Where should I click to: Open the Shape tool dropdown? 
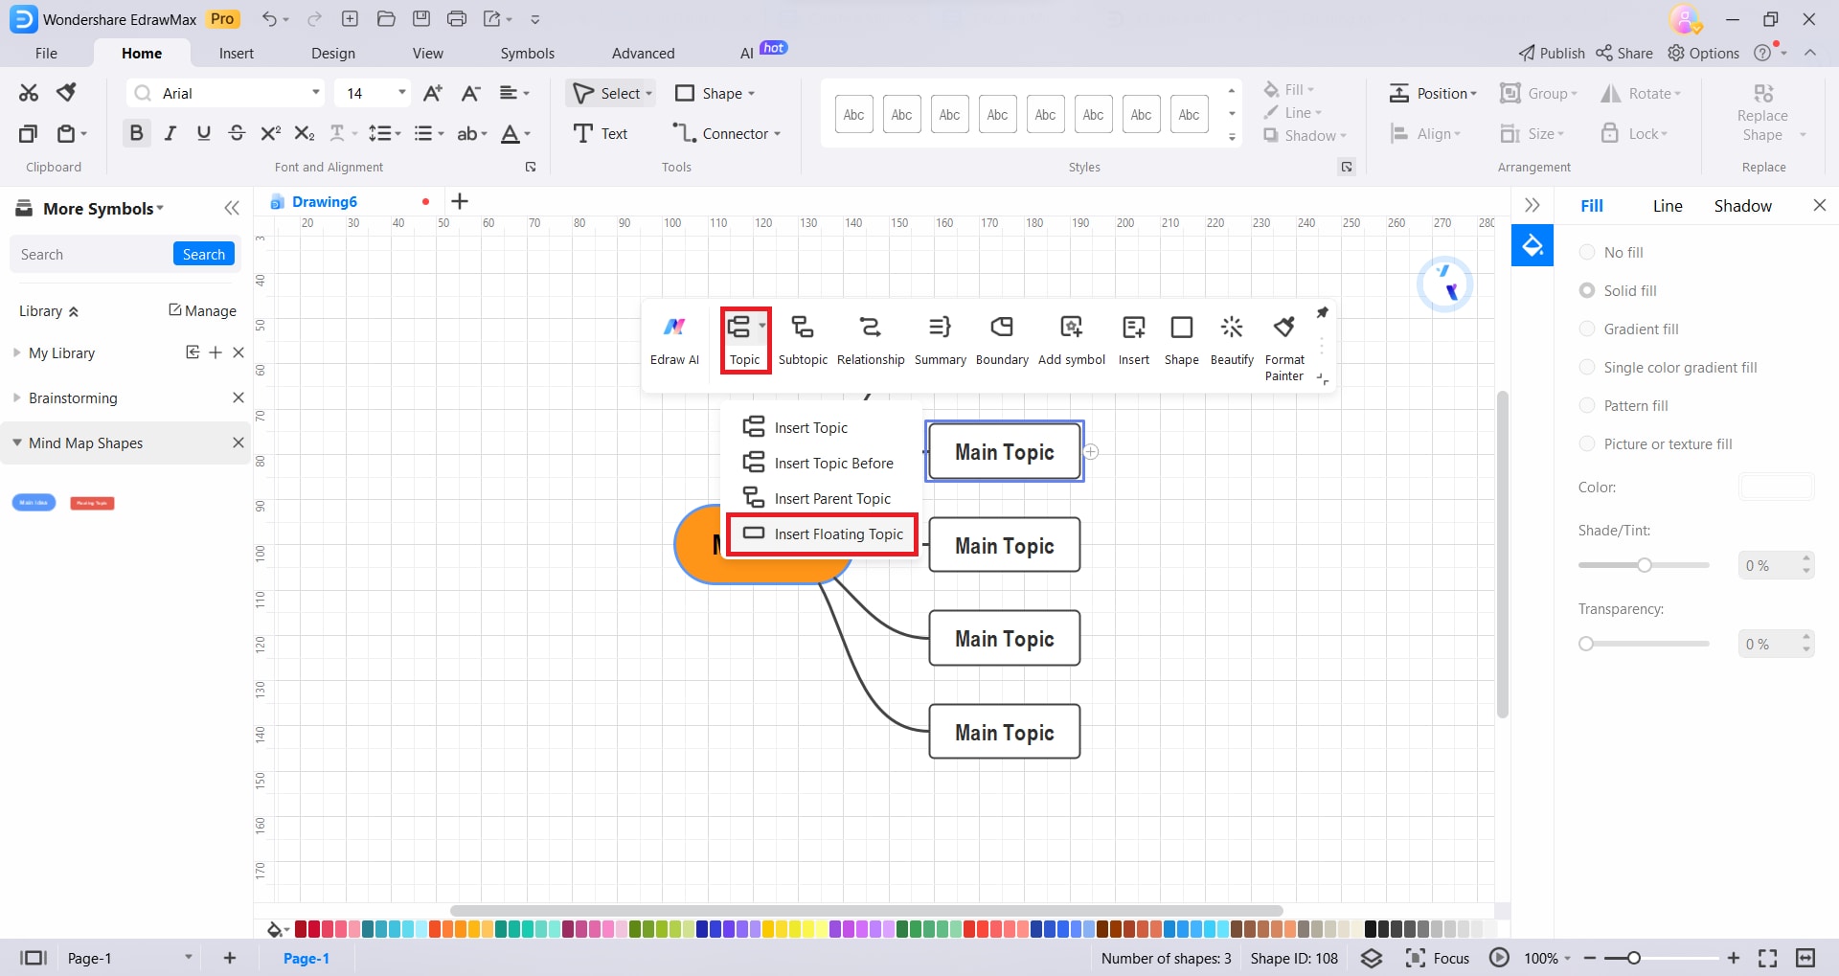[751, 93]
